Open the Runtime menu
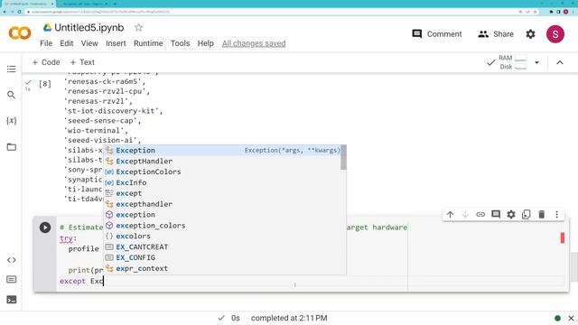 (x=148, y=43)
